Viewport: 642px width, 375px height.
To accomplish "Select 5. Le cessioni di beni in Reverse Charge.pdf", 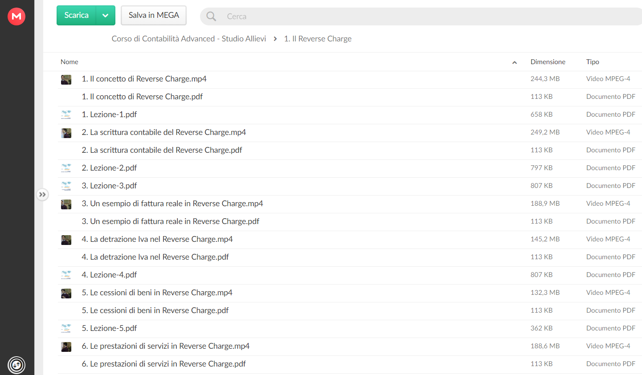I will click(155, 310).
